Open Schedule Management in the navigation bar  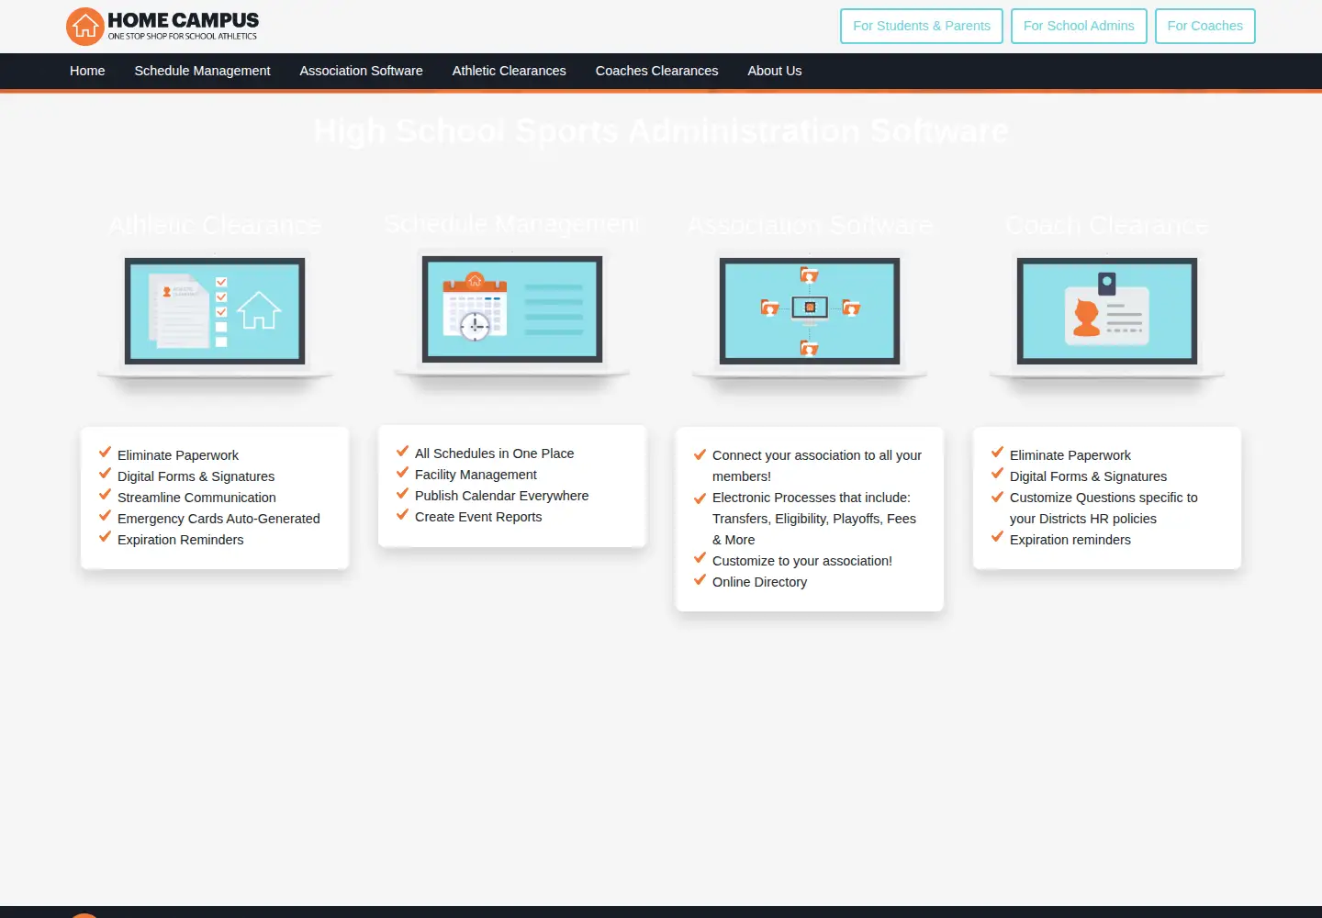pos(202,71)
